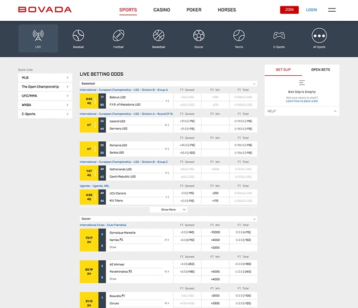Bet Iceland U20 spread +31.5 (-115)
The image size is (358, 308).
pos(187,121)
